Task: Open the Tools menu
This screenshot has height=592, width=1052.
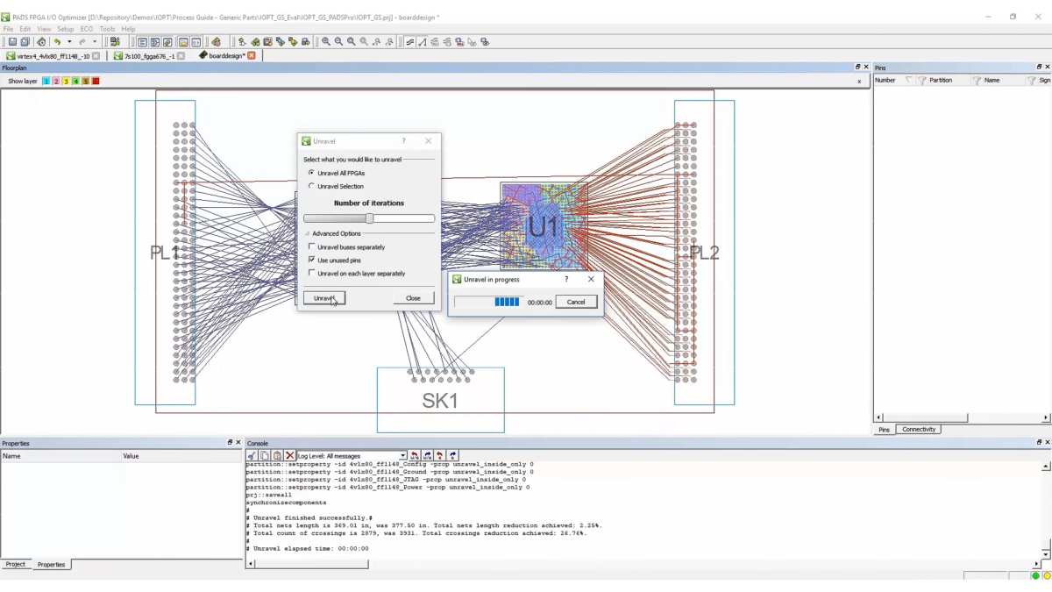Action: (x=107, y=29)
